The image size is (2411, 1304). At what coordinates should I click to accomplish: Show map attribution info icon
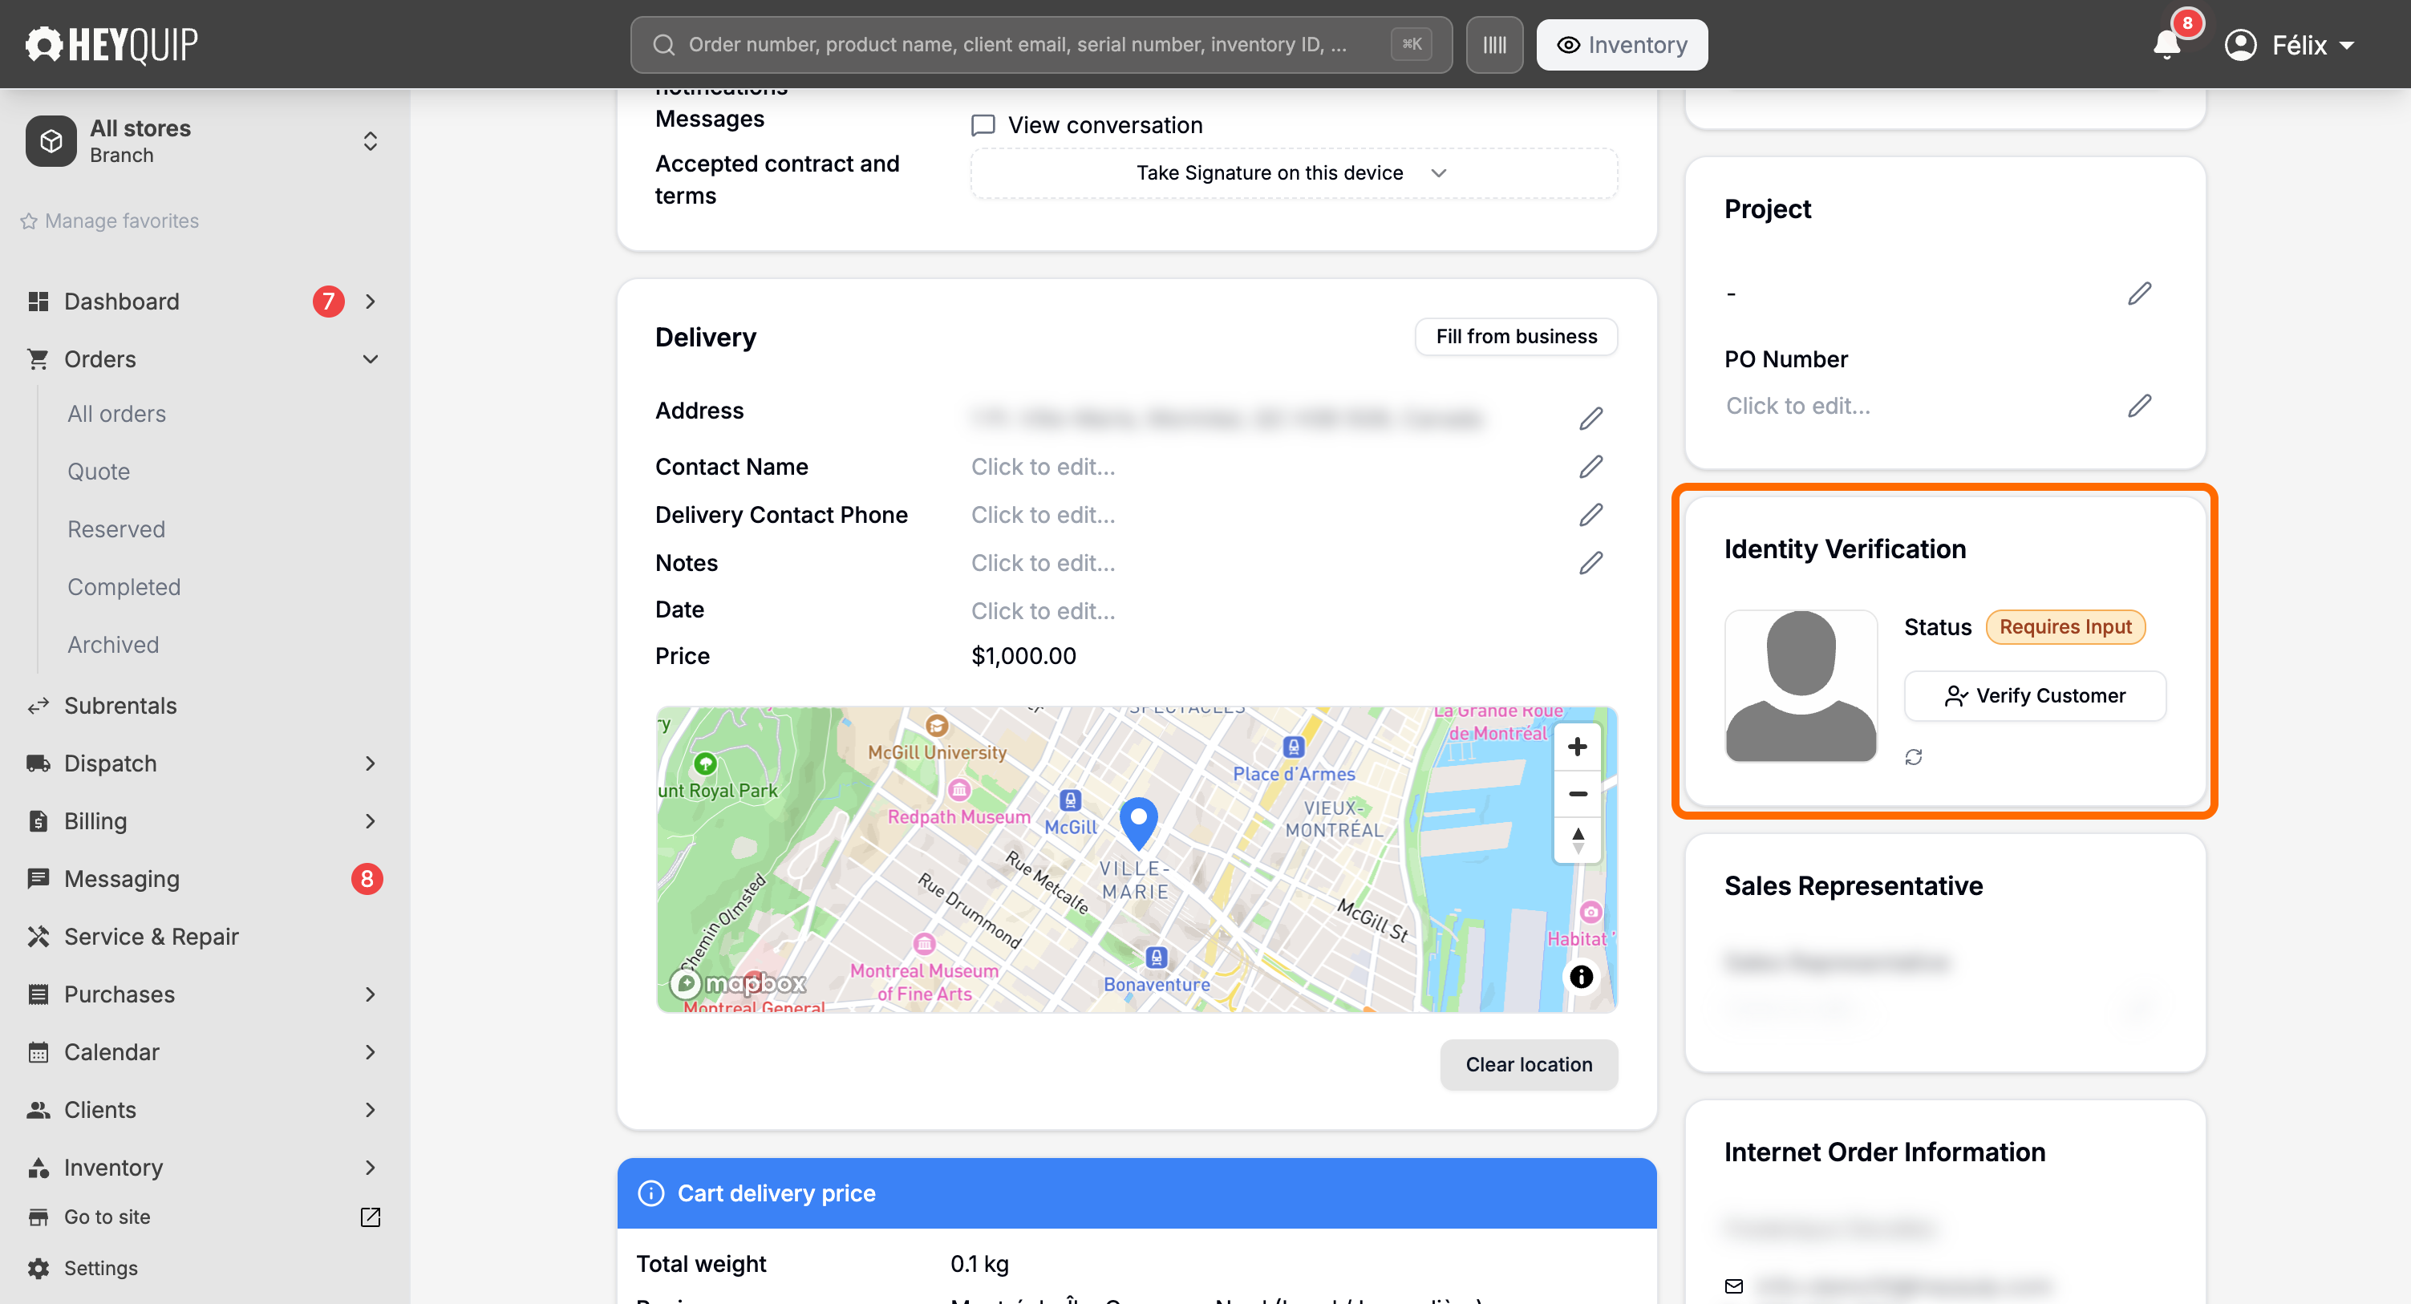point(1581,976)
